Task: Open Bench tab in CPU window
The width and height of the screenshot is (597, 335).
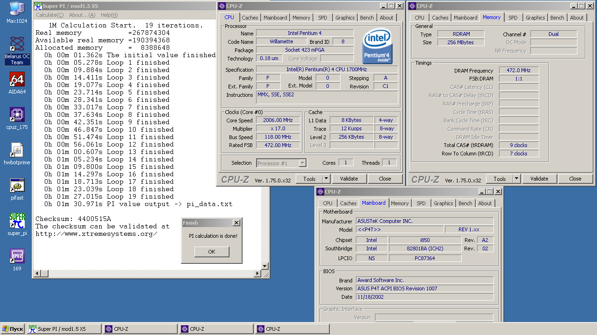Action: click(x=367, y=18)
